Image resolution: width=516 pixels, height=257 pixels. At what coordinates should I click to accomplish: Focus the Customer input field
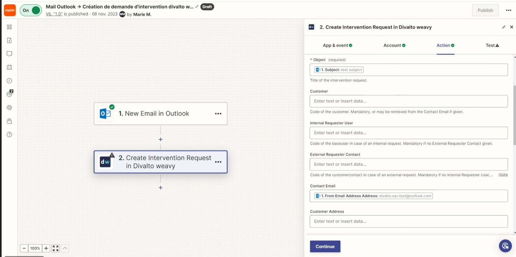(409, 101)
